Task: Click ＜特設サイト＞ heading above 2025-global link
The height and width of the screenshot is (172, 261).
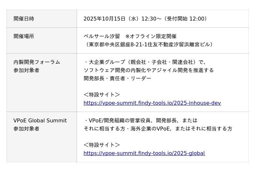Action: coord(102,145)
